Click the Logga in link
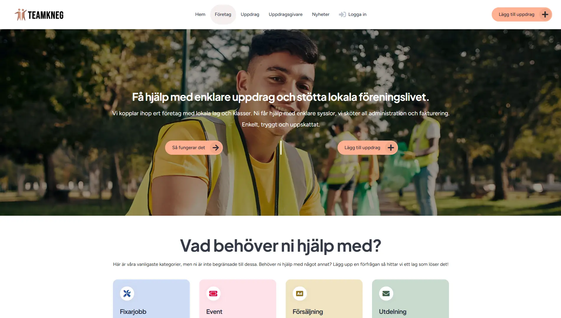 (x=353, y=14)
